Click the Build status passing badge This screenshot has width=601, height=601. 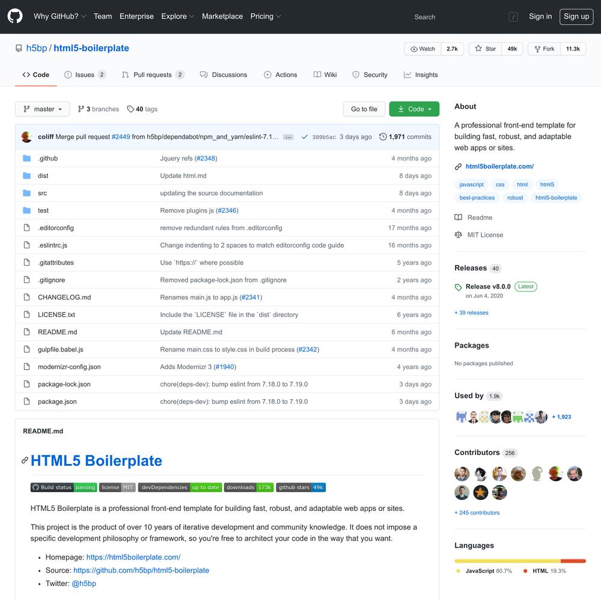click(x=64, y=487)
